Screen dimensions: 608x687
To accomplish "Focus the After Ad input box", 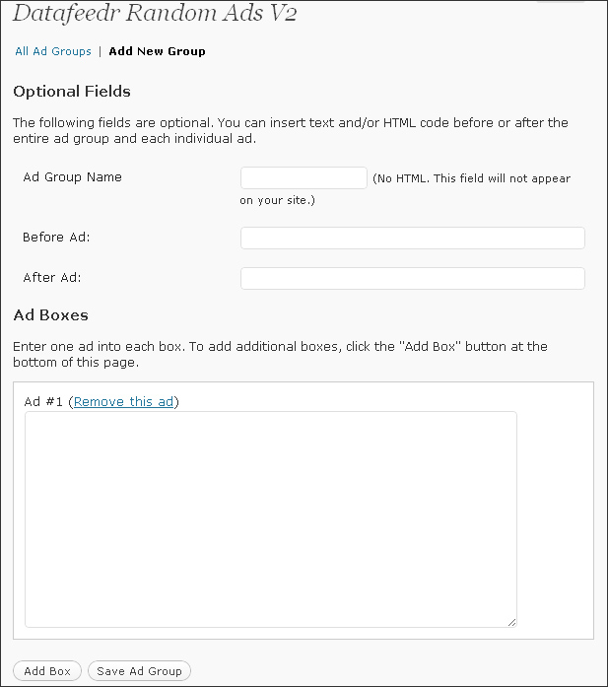I will point(412,278).
